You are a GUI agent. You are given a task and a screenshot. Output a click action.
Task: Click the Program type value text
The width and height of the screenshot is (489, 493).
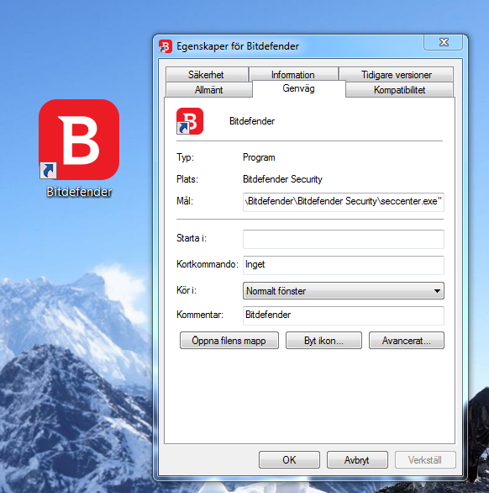click(x=259, y=157)
